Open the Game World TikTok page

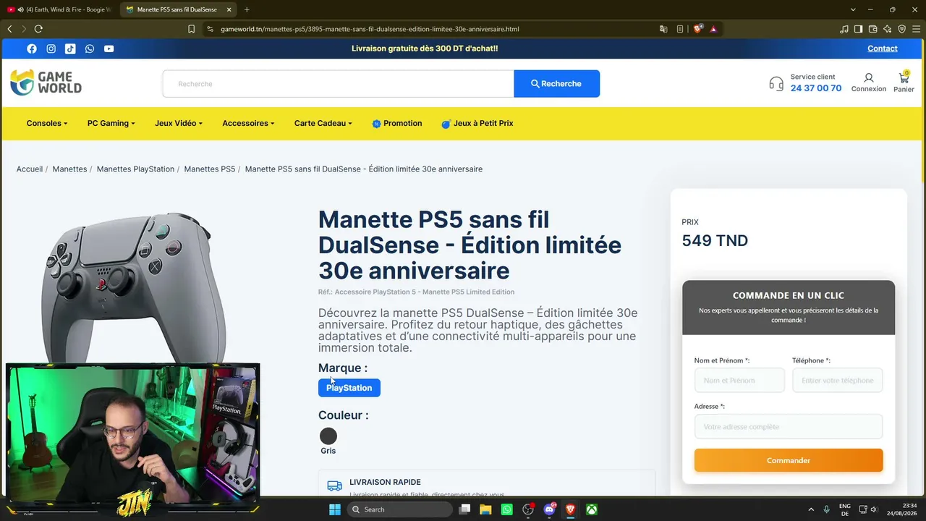[70, 48]
